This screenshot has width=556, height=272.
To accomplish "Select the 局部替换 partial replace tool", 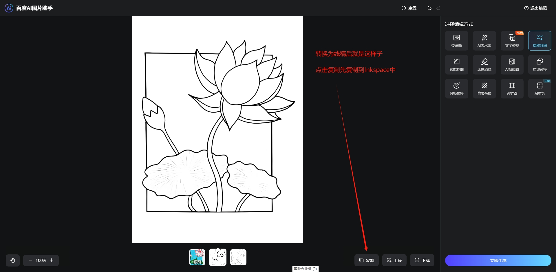I will point(539,65).
